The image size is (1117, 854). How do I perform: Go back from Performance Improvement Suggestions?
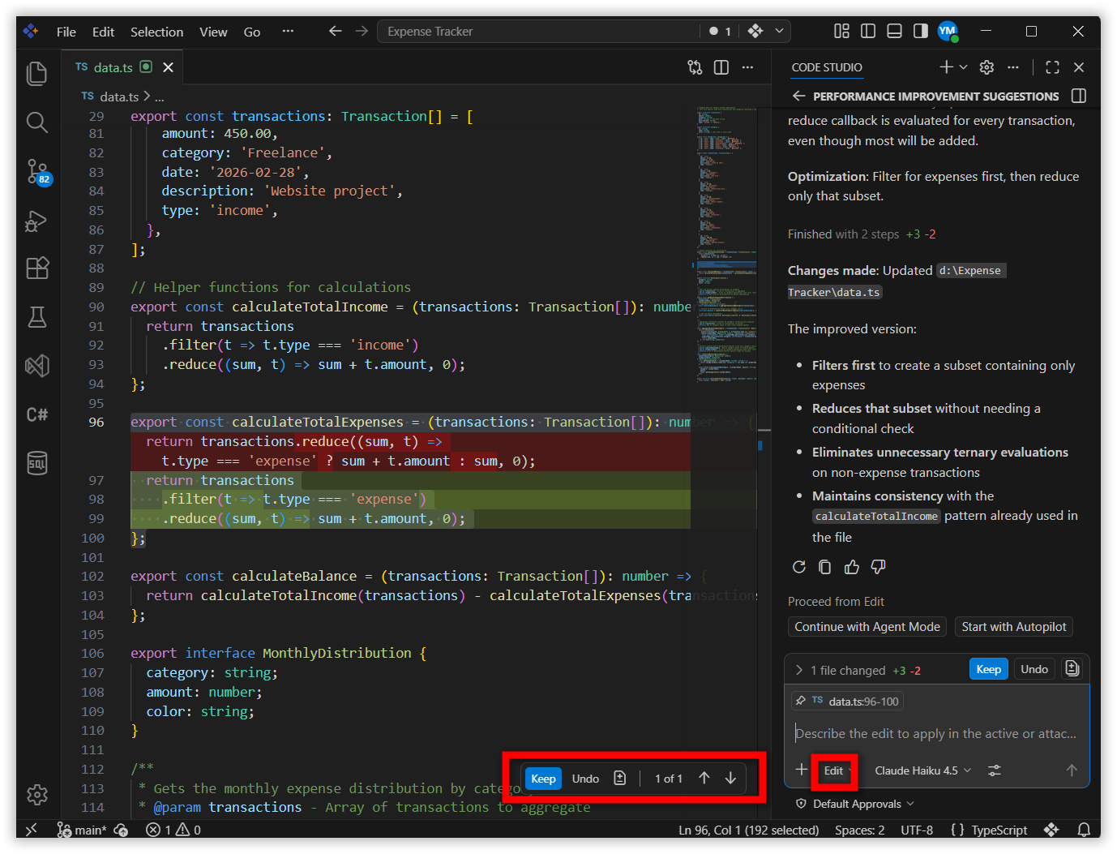tap(799, 96)
